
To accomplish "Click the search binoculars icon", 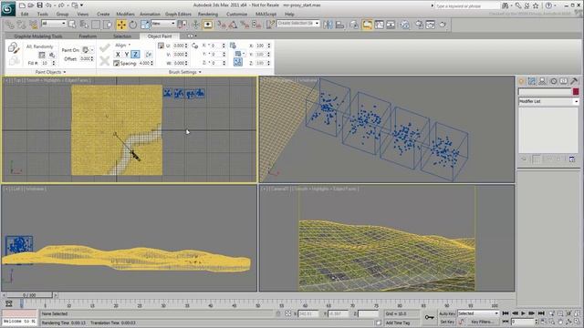I will pos(505,5).
